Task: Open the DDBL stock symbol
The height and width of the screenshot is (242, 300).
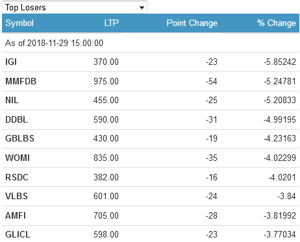Action: tap(16, 119)
